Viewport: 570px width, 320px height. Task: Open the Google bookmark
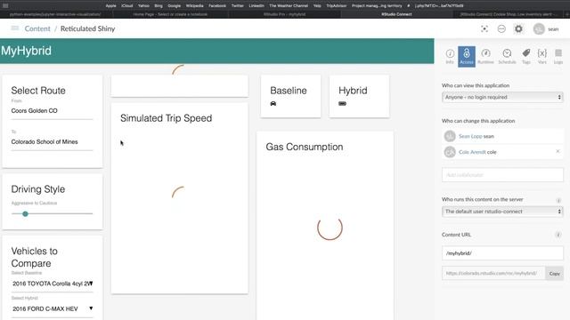(x=175, y=6)
